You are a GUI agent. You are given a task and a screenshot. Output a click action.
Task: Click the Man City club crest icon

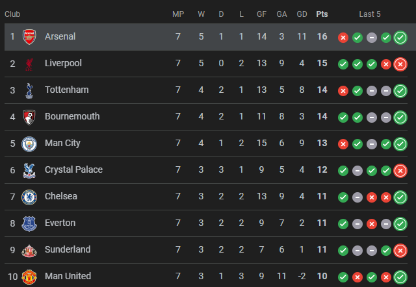click(x=30, y=143)
